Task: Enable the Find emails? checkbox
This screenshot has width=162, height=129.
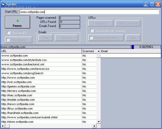Action: tap(9, 33)
